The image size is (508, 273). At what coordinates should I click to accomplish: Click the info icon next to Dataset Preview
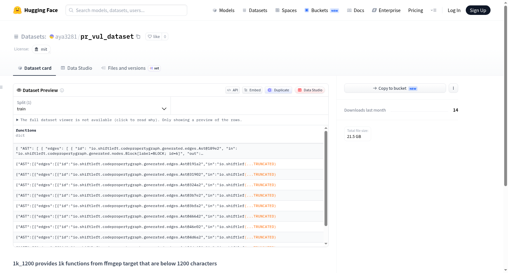point(62,90)
